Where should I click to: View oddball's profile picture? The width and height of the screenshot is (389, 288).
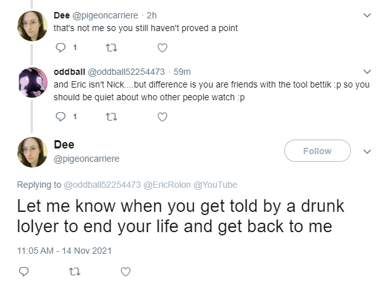32,82
